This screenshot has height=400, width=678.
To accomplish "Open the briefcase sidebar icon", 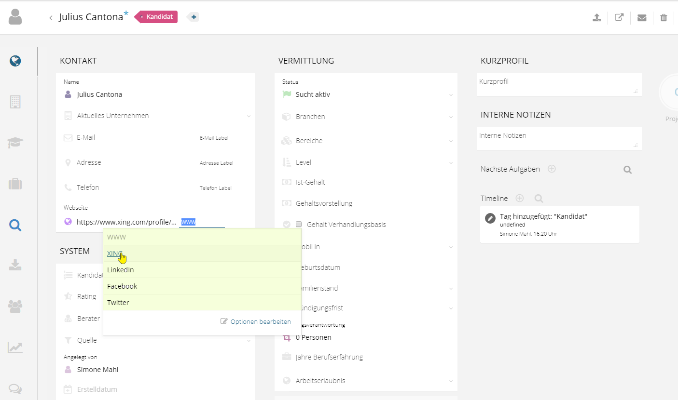I will click(x=15, y=184).
